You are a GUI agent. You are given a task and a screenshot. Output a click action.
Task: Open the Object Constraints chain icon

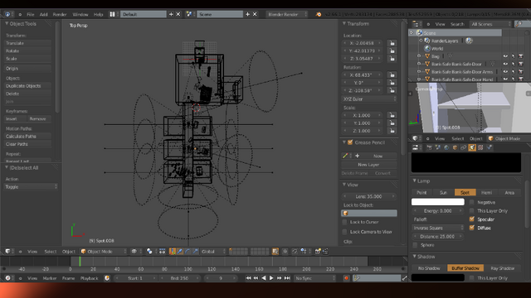pos(463,147)
